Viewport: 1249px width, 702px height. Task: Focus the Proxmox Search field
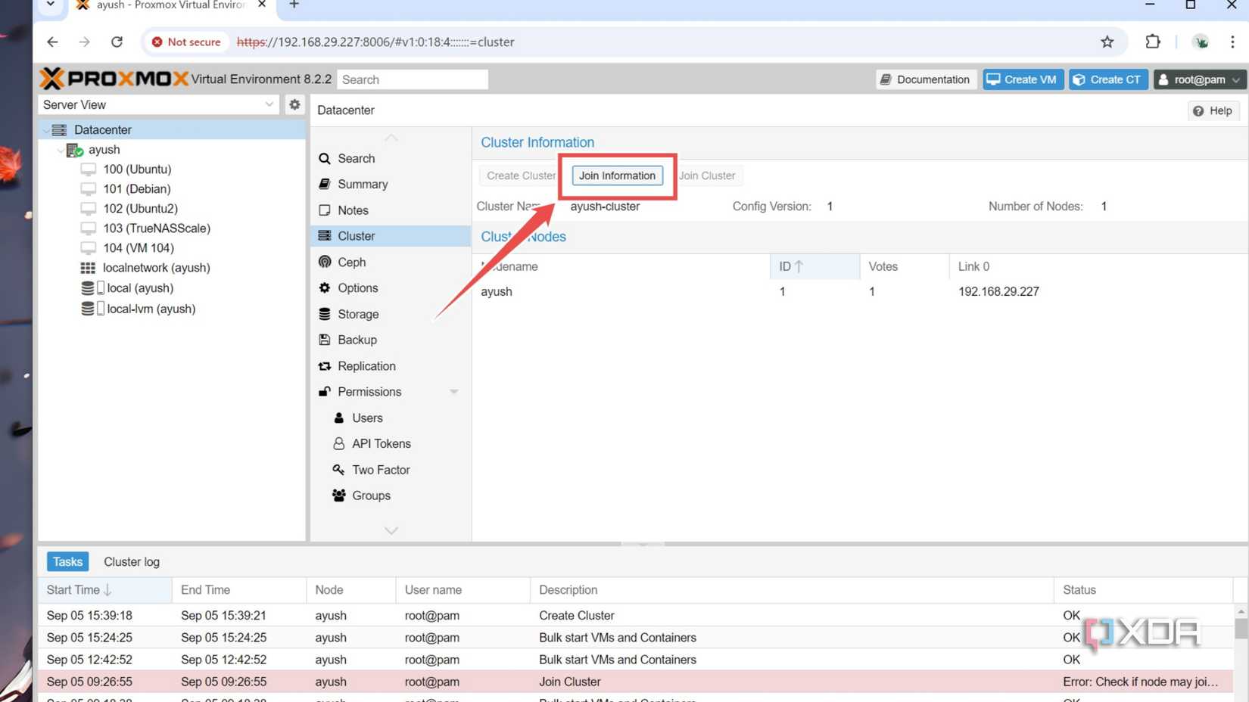click(x=413, y=79)
